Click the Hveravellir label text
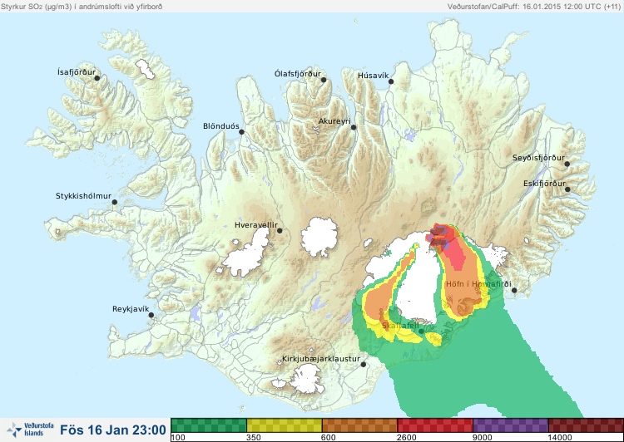The image size is (624, 442). 256,225
